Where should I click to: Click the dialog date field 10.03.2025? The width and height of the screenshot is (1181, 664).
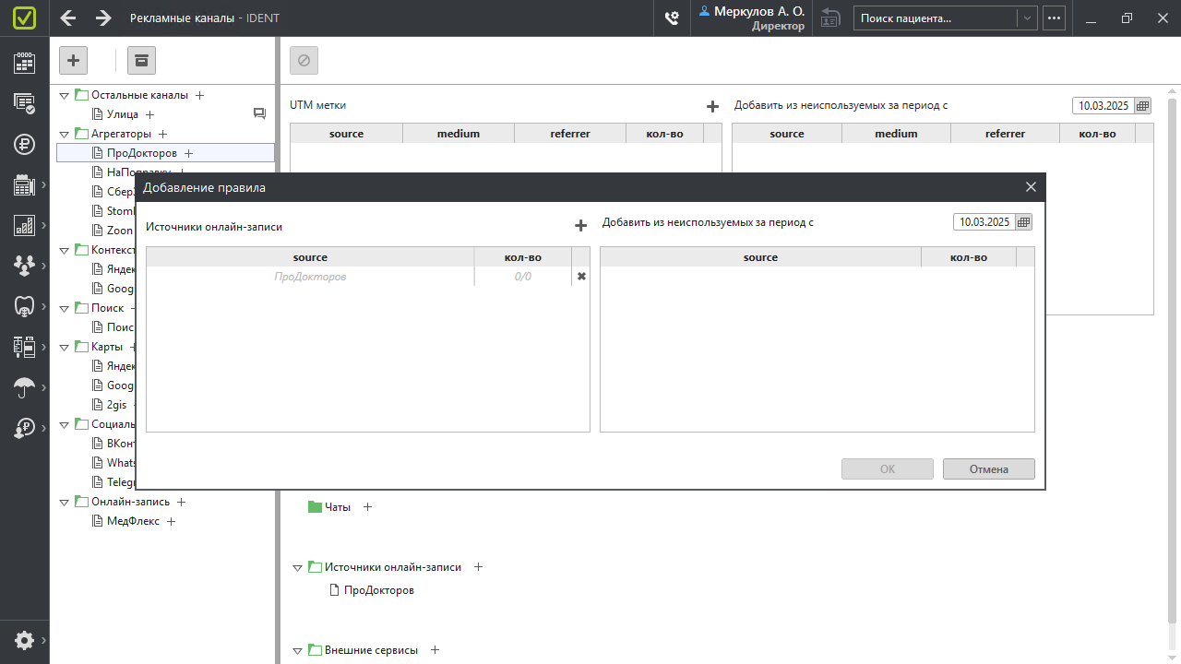(x=984, y=222)
